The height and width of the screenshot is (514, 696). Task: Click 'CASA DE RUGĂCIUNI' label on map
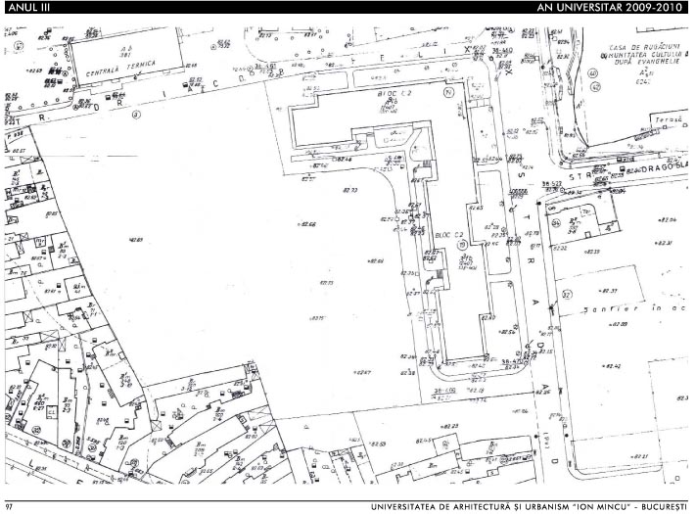642,47
